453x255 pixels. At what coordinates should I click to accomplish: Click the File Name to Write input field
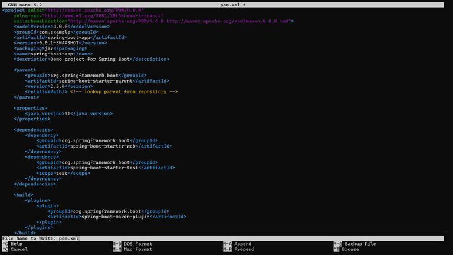click(223, 238)
